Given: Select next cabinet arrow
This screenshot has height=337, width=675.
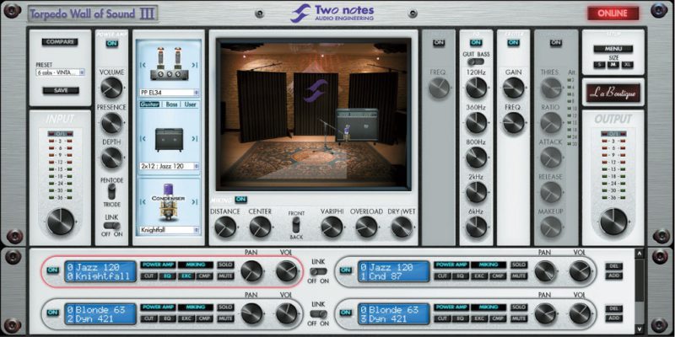Looking at the screenshot, I should [195, 138].
